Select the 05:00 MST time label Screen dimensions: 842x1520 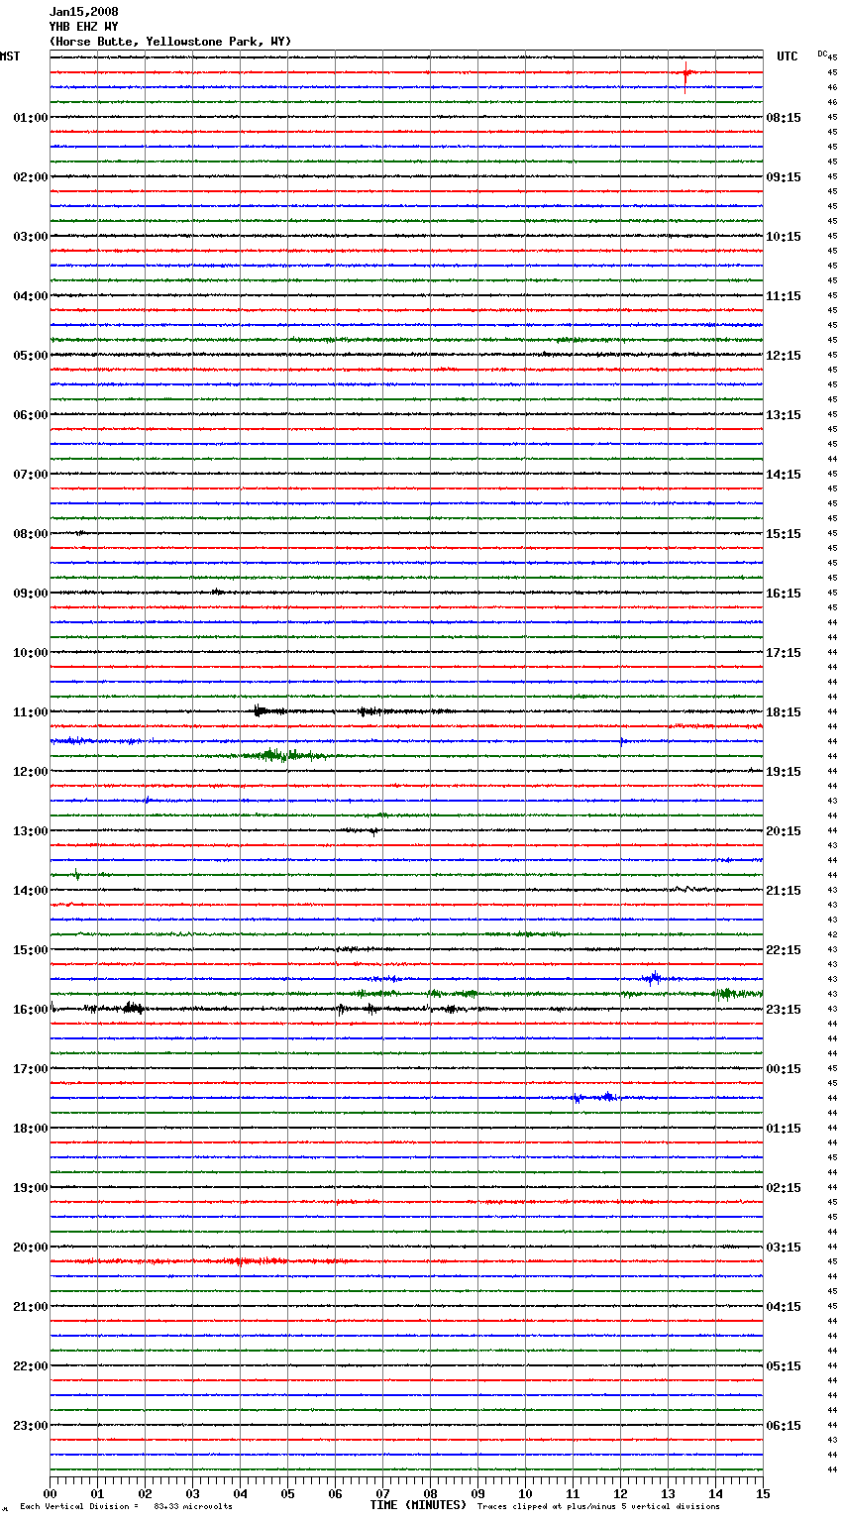(x=31, y=356)
